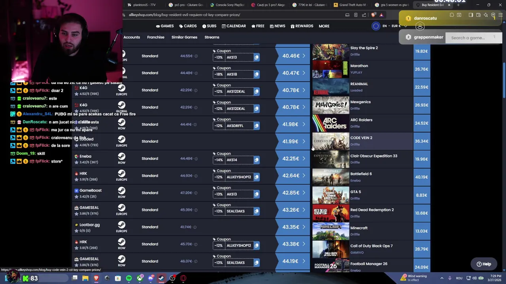This screenshot has width=506, height=284.
Task: Open File Explorer from the taskbar
Action: pos(85,278)
